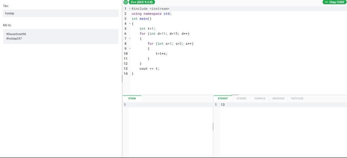The width and height of the screenshot is (347, 158).
Task: Click the output value 13 in STDOUT
Action: coord(223,105)
